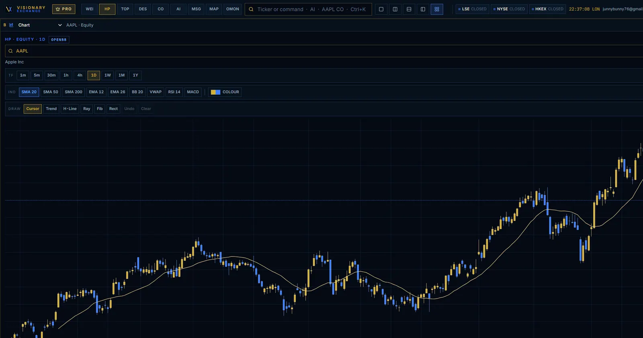Select the four-panel grid layout icon

tap(437, 9)
